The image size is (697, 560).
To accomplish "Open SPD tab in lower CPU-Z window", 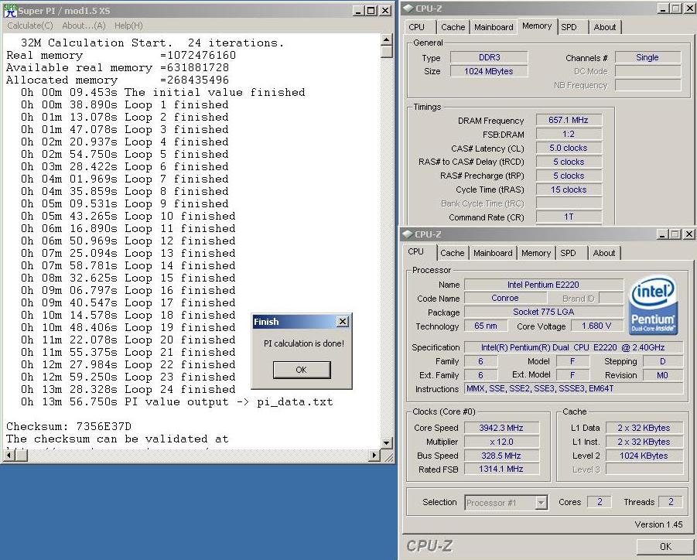I will [568, 253].
